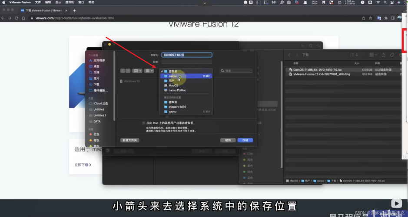This screenshot has width=408, height=217.
Task: Open the Wi-Fi status menu
Action: [378, 2]
